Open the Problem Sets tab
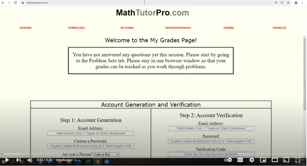 [76, 28]
